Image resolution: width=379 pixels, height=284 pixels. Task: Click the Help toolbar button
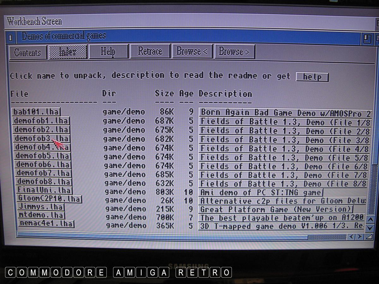pos(108,51)
